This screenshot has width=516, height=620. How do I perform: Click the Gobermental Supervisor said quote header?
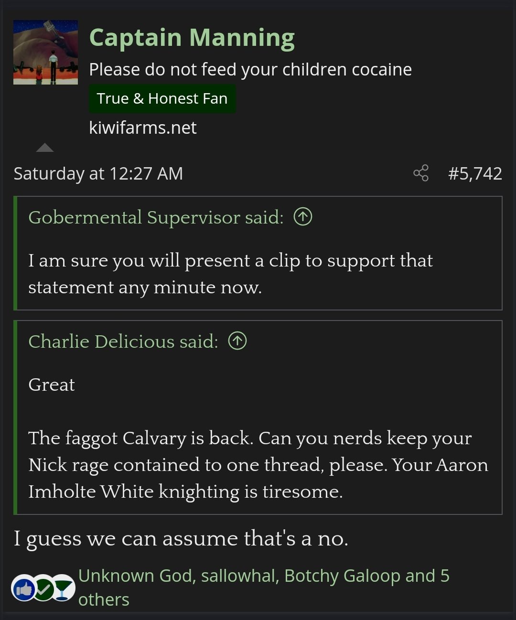pos(156,217)
